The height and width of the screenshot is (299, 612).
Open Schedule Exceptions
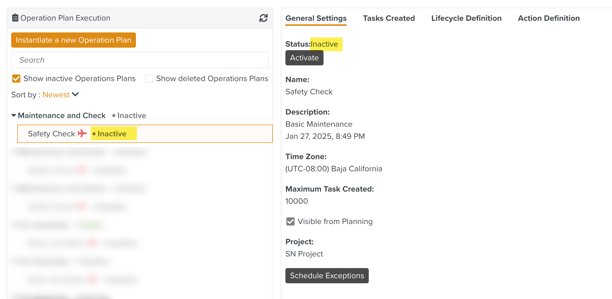327,276
